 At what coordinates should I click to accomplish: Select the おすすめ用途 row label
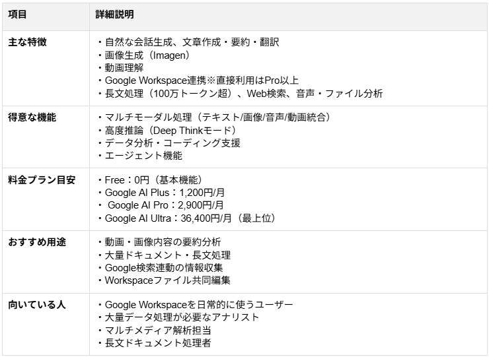pos(37,242)
